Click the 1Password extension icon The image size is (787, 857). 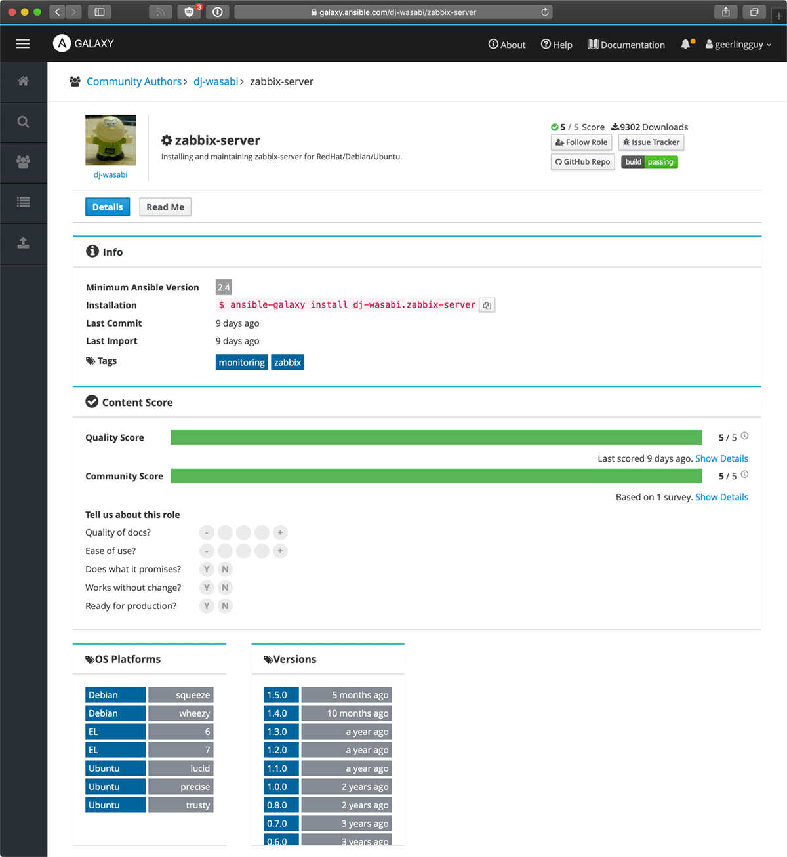coord(218,12)
